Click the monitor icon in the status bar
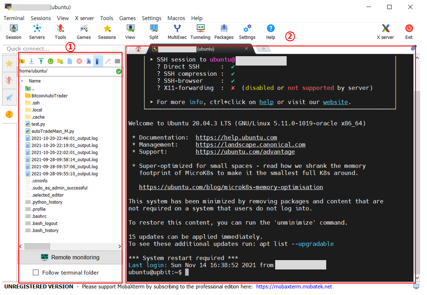This screenshot has width=427, height=295. (416, 286)
